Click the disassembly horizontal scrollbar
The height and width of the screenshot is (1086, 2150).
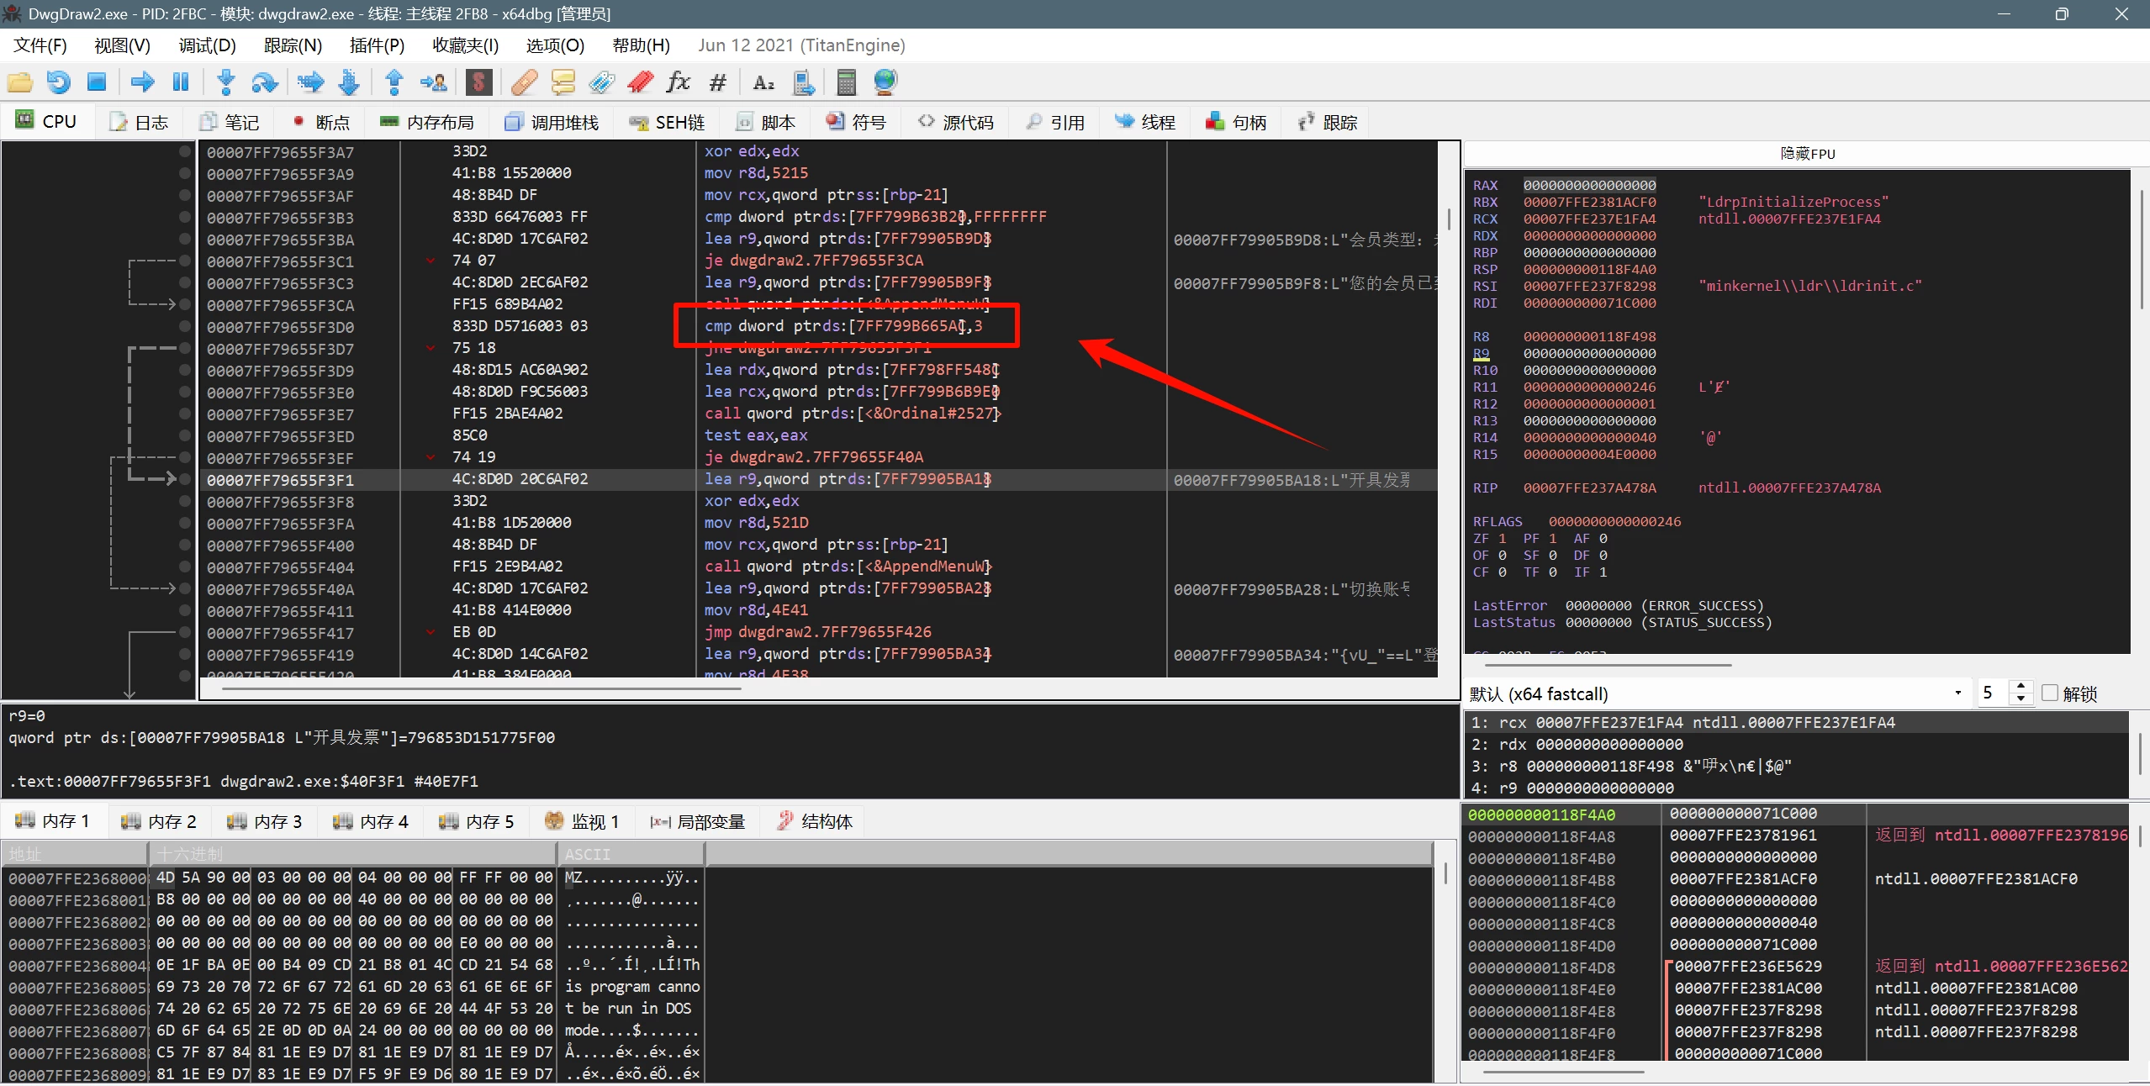pyautogui.click(x=481, y=689)
